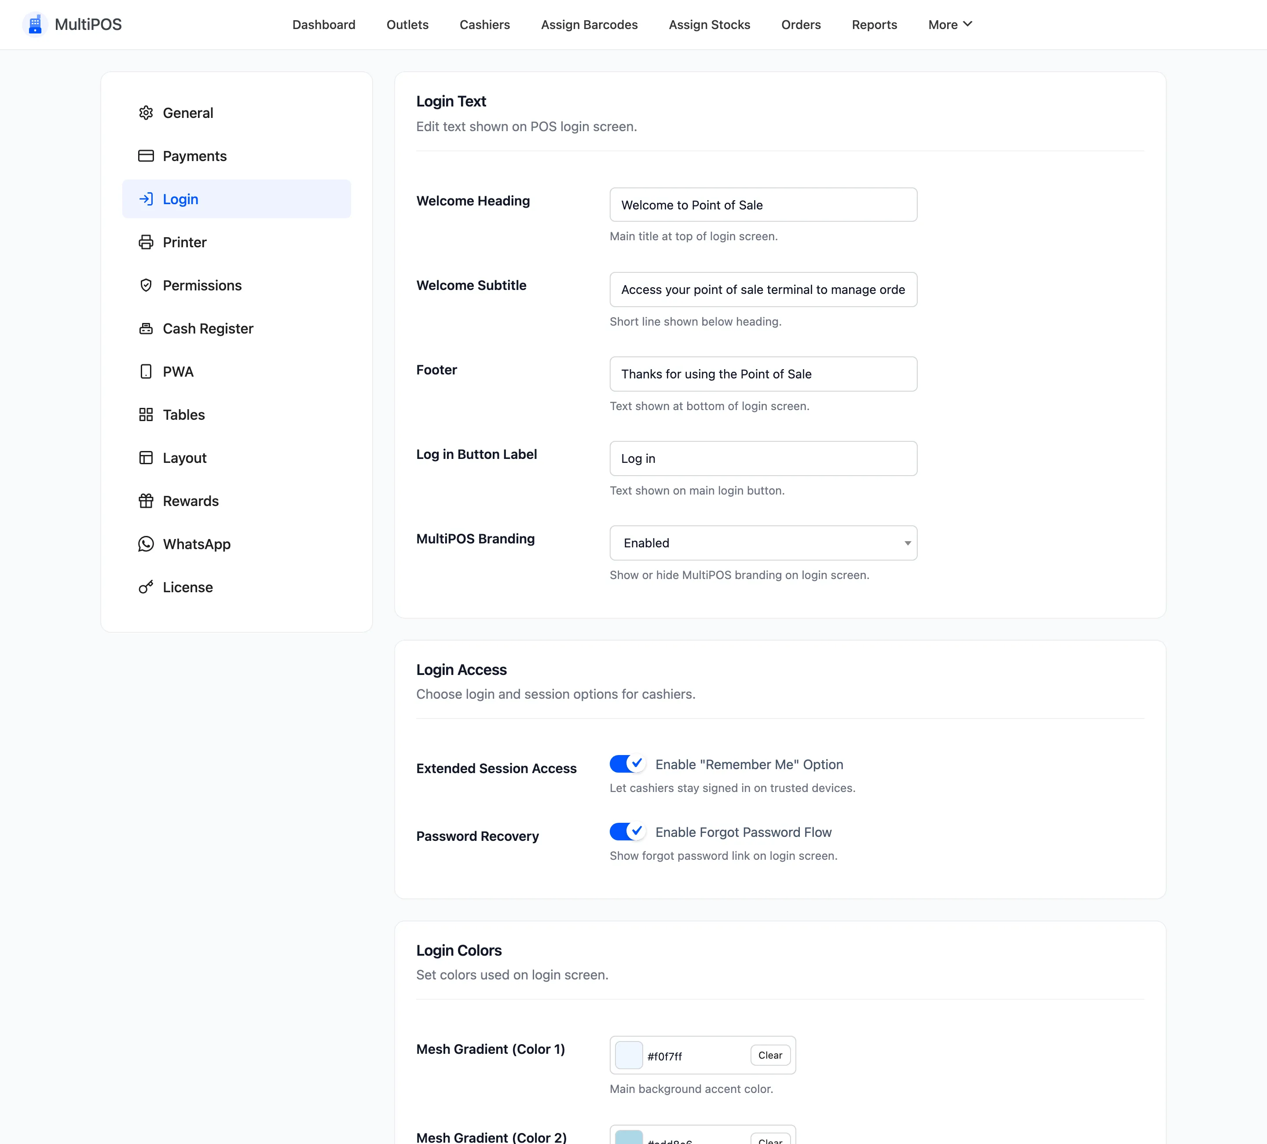Click the MultiPOS brand name link
Viewport: 1267px width, 1144px height.
coord(88,25)
